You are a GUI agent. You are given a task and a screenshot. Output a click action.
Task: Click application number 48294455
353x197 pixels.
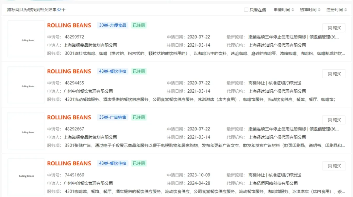pos(74,83)
